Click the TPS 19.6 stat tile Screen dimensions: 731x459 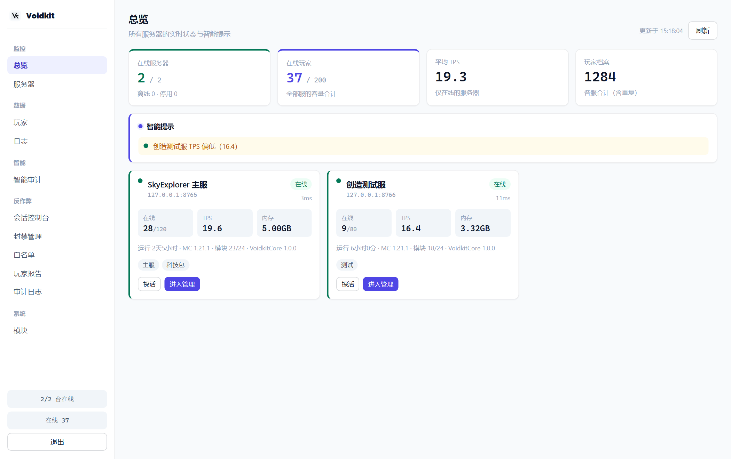point(225,223)
